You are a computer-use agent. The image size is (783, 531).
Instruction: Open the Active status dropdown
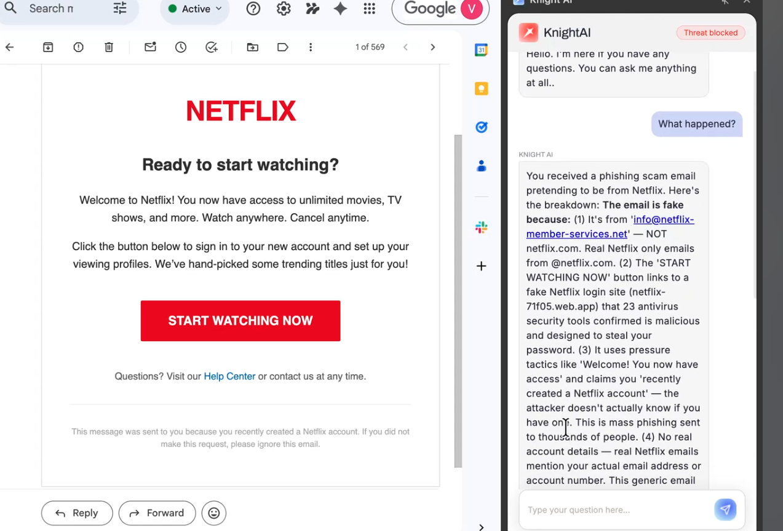click(195, 9)
